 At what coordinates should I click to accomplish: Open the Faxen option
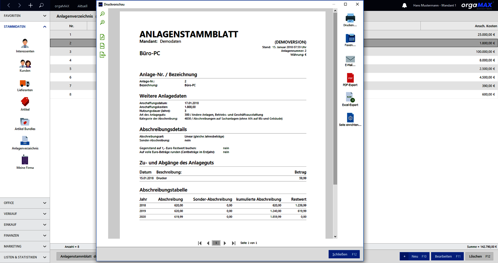[x=350, y=40]
